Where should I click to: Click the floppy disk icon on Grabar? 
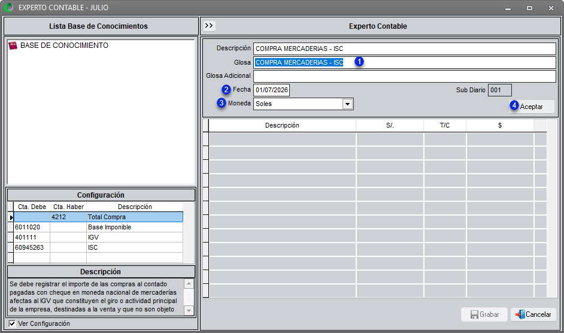[x=474, y=314]
